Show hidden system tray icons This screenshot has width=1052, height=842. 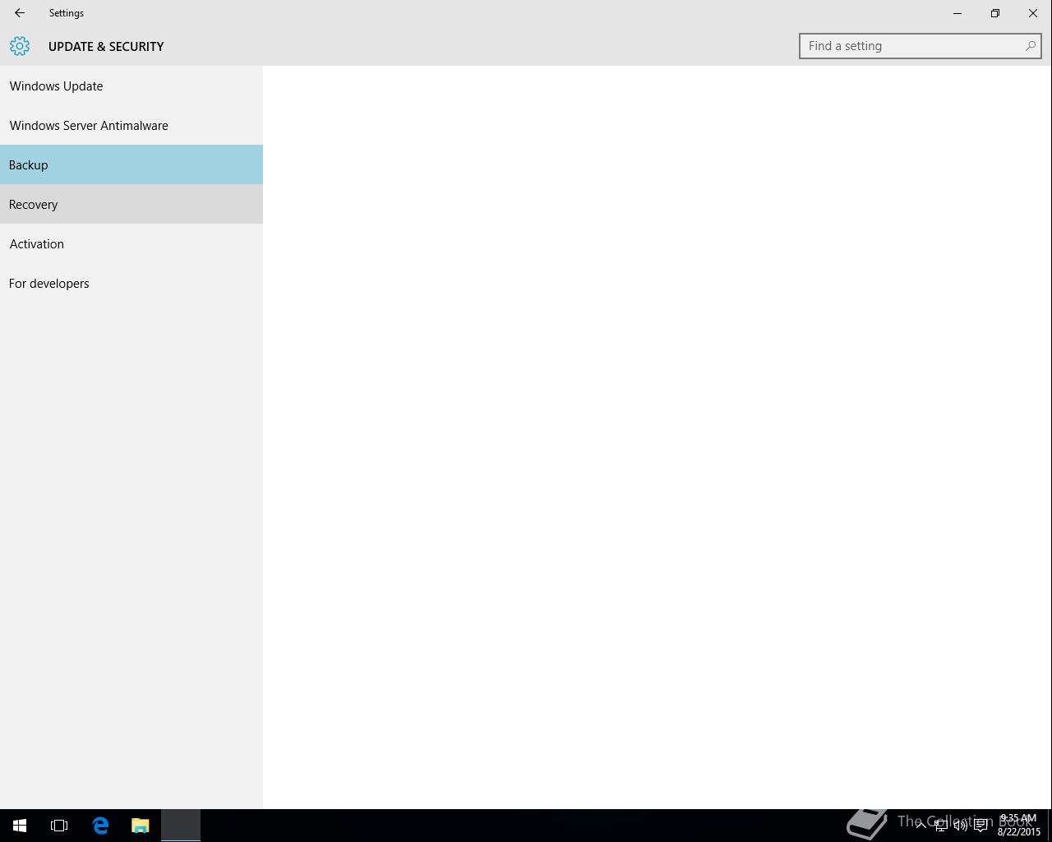click(921, 825)
